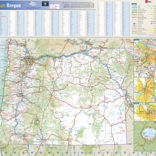Click the yellow urban area swatch in the legend
The width and height of the screenshot is (156, 156).
click(151, 31)
